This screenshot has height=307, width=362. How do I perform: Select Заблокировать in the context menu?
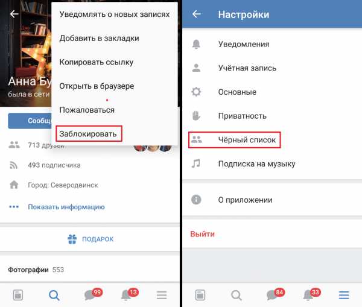coord(89,134)
